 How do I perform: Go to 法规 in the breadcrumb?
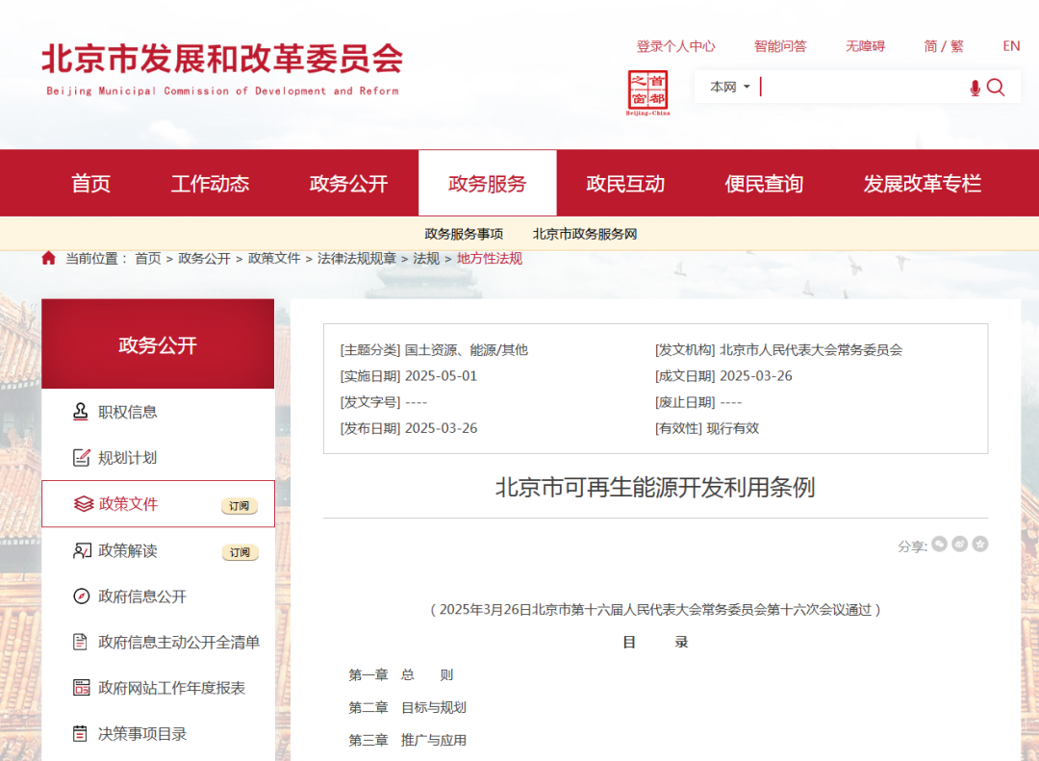click(426, 259)
